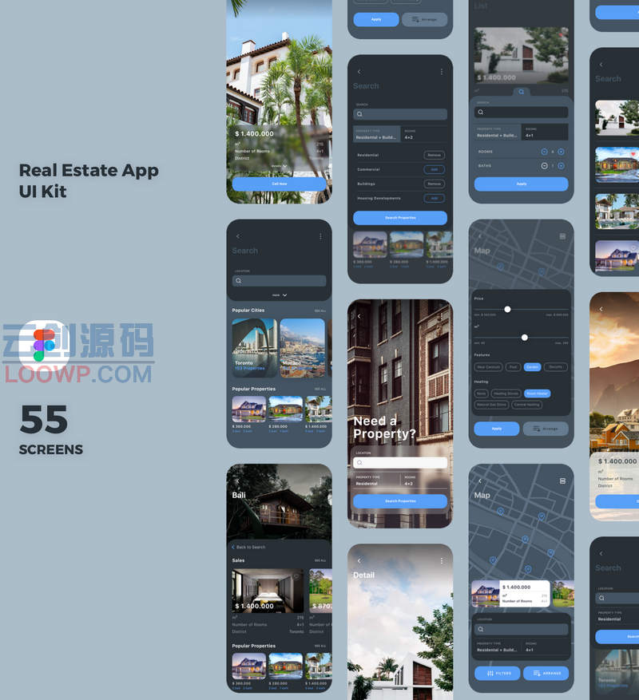The width and height of the screenshot is (639, 700).
Task: Increase Baths count on the List screen
Action: click(x=561, y=166)
